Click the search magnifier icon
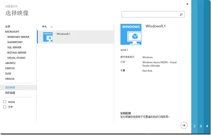This screenshot has width=211, height=135. pos(181,14)
